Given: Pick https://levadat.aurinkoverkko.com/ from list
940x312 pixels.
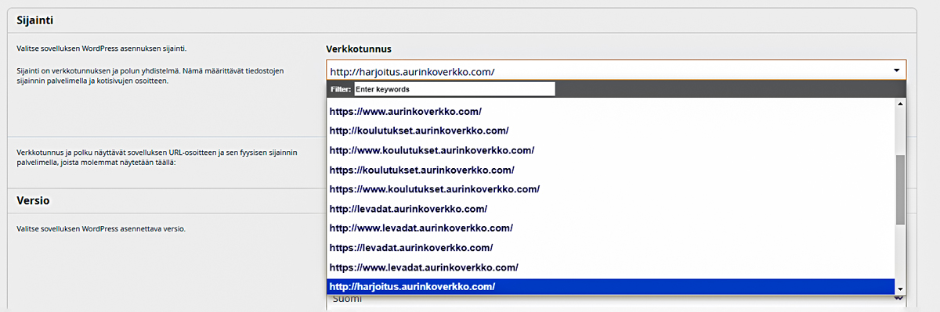Looking at the screenshot, I should (611, 248).
